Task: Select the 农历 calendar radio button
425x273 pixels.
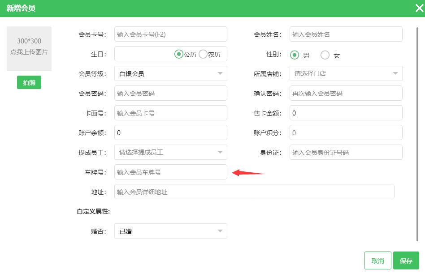Action: coord(203,54)
